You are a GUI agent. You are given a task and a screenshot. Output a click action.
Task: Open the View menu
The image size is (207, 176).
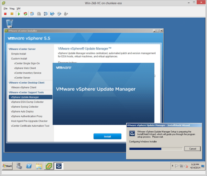click(x=12, y=9)
